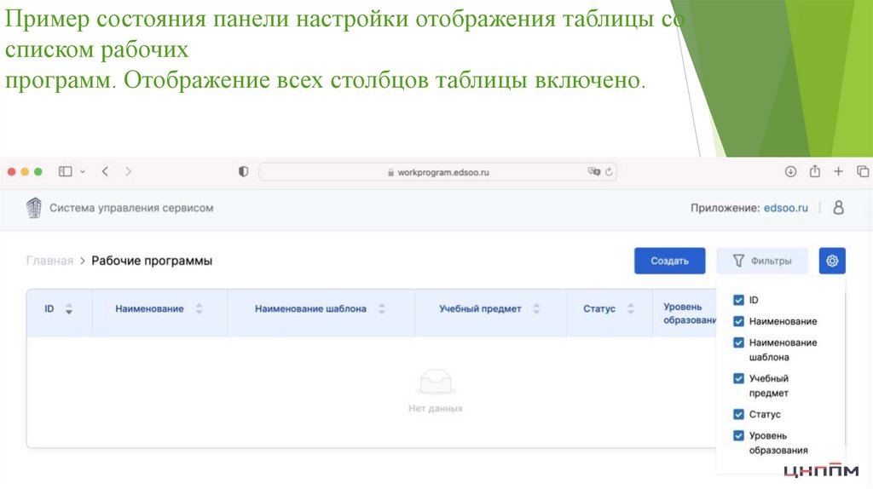The height and width of the screenshot is (489, 873).
Task: Click the workprogram.edsoo.ru address bar
Action: click(x=437, y=172)
